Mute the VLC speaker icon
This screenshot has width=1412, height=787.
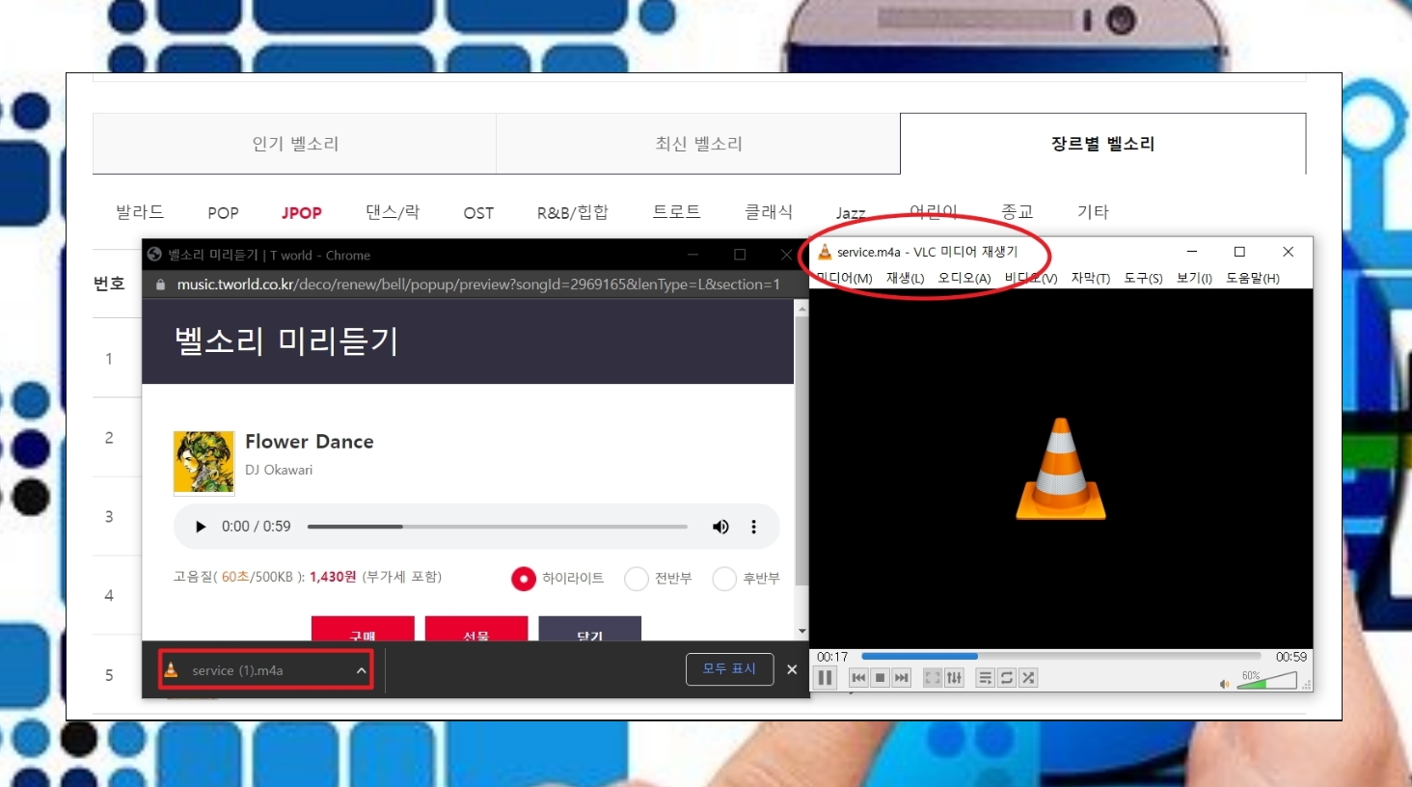[1224, 684]
